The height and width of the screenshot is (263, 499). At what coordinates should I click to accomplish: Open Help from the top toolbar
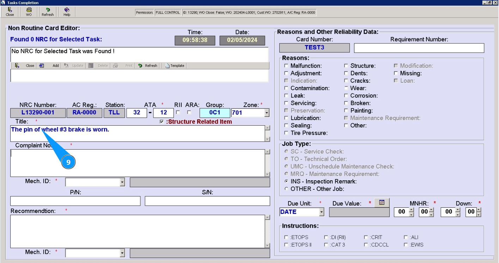[67, 12]
